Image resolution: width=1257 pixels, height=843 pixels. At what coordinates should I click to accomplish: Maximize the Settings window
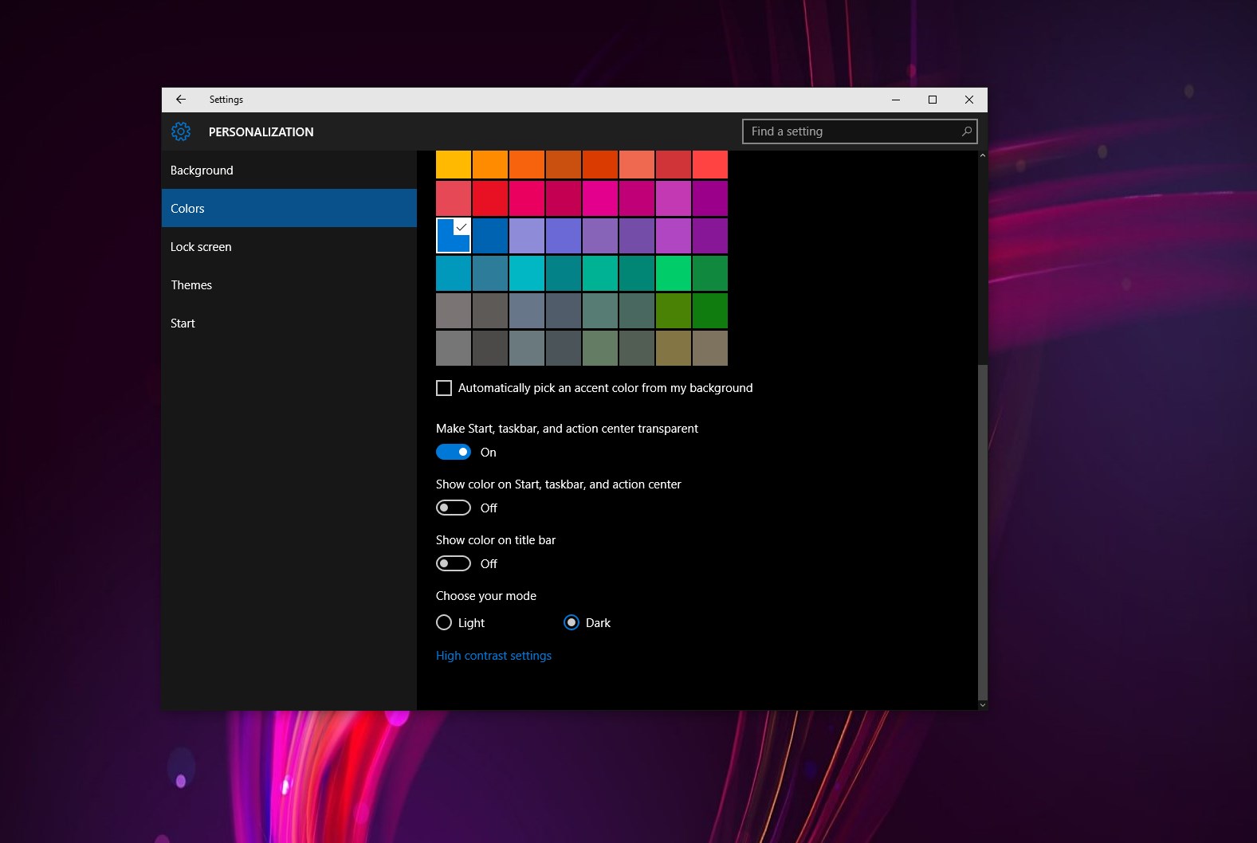(932, 100)
